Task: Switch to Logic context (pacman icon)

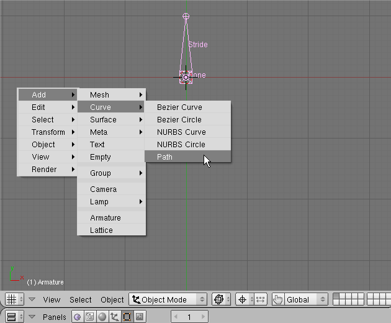Action: click(x=78, y=317)
